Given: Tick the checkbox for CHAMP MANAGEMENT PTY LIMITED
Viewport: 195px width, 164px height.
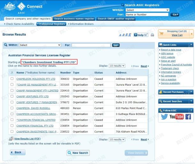Looking at the screenshot, I should click(x=12, y=91).
